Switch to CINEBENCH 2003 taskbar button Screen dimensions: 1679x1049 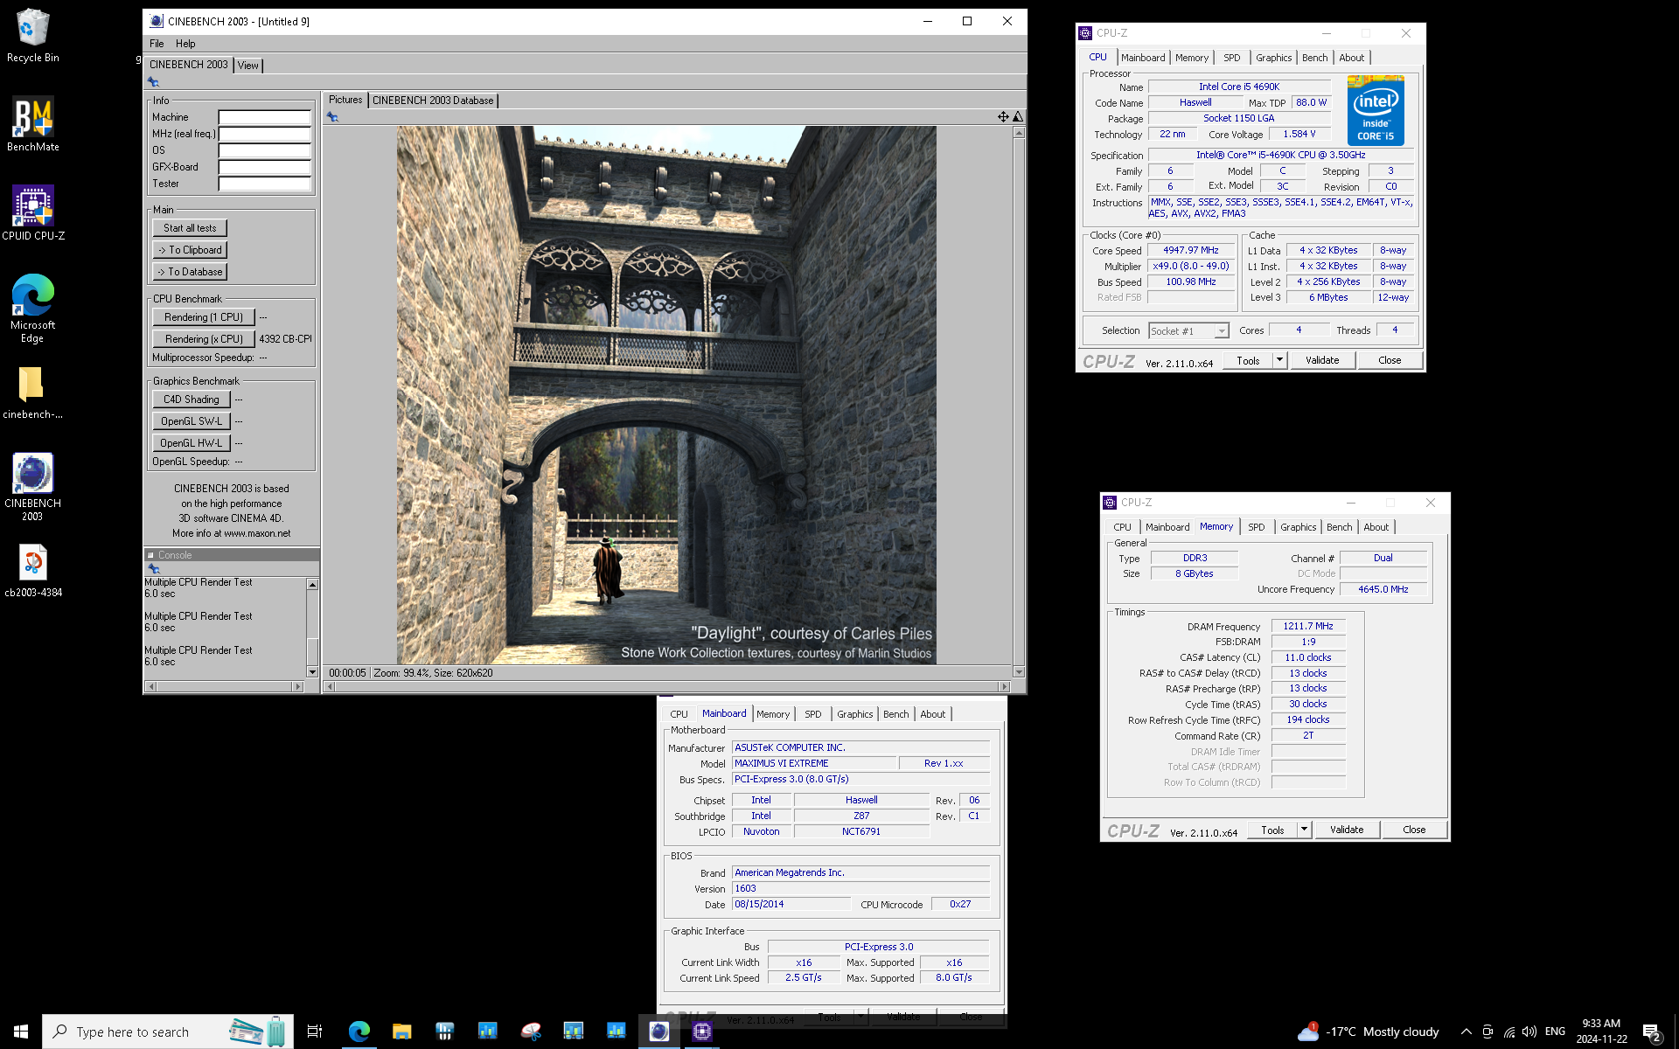point(658,1032)
